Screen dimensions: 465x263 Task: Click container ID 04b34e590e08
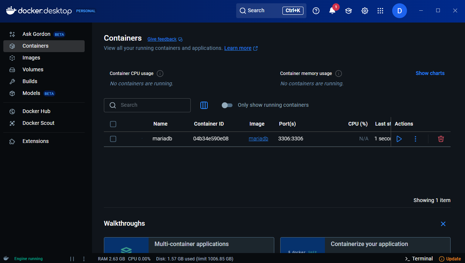(x=211, y=139)
